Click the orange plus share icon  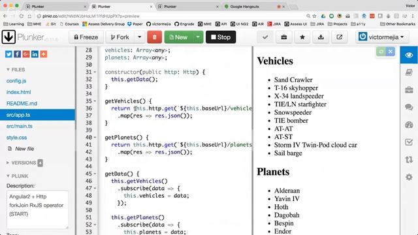coord(44,54)
